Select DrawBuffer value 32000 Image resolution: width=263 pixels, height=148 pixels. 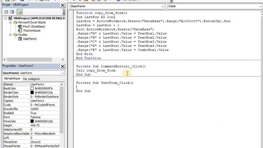tap(45, 109)
